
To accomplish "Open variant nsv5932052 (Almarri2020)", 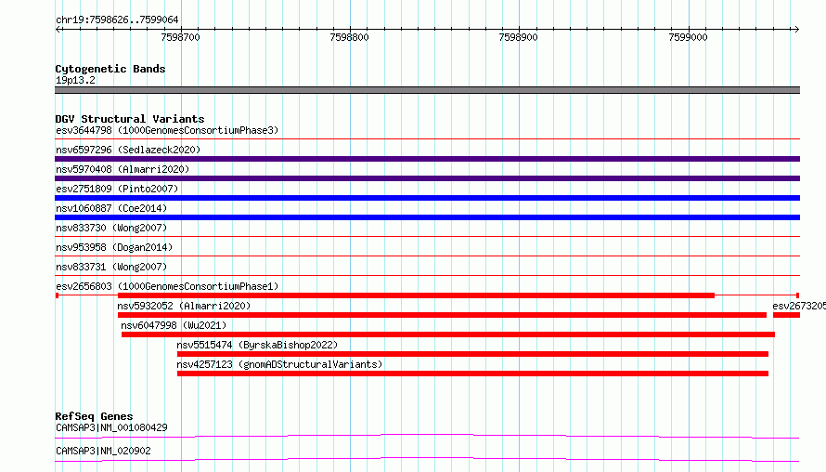I will click(x=184, y=306).
